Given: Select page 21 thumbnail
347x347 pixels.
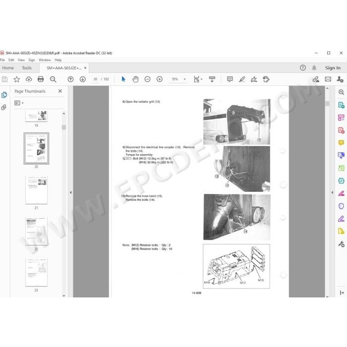Looking at the screenshot, I should pos(36,190).
